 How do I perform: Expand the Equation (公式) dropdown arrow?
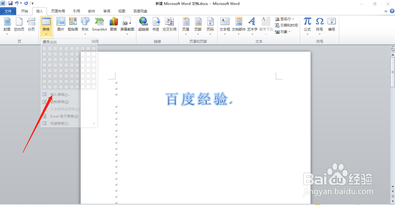click(x=307, y=34)
